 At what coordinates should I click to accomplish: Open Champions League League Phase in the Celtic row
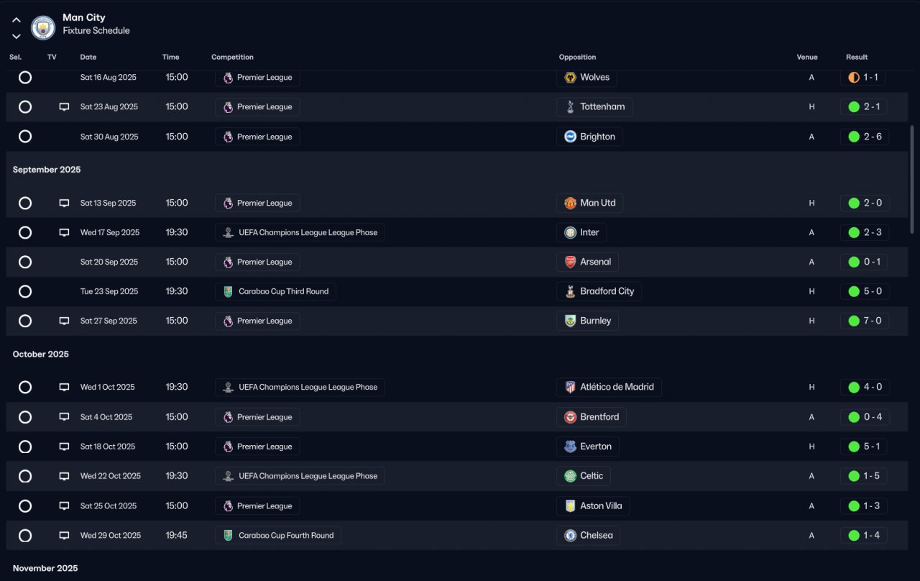click(x=300, y=476)
